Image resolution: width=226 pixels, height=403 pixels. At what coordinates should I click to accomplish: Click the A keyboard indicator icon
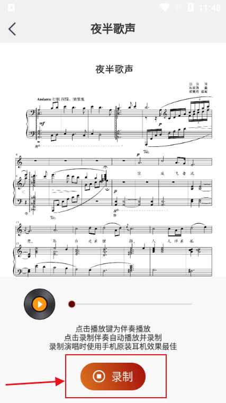(x=11, y=8)
